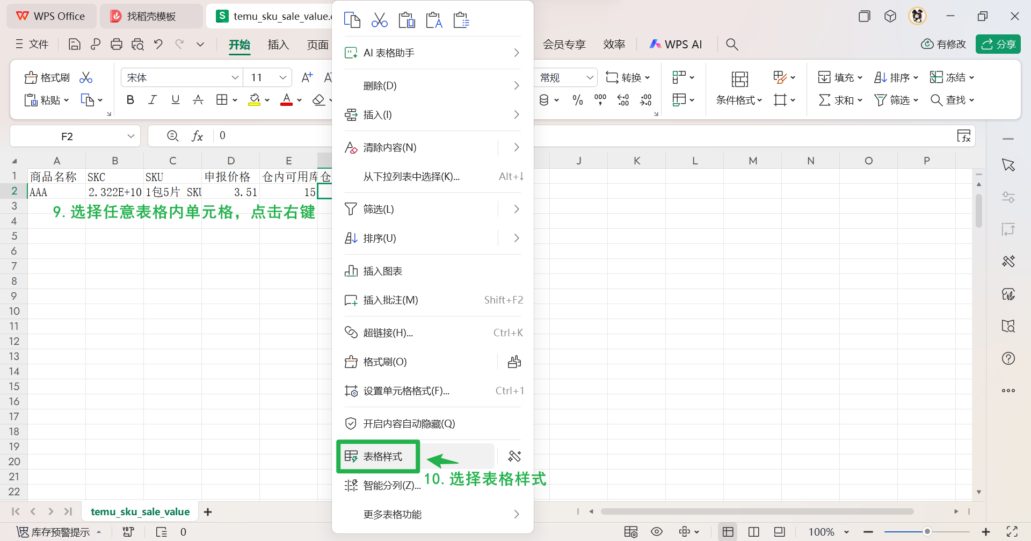
Task: Select the Format Painter tool
Action: click(47, 77)
